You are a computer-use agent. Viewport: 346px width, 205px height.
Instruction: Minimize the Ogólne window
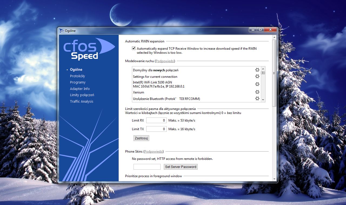[x=253, y=29]
